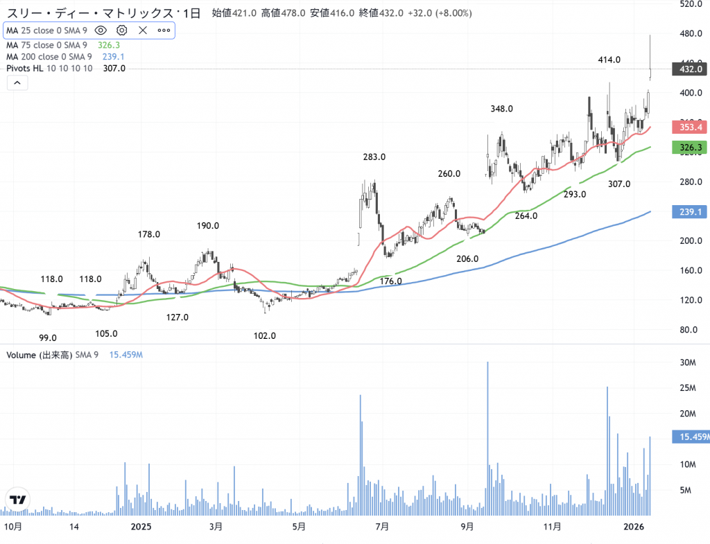This screenshot has height=544, width=710.
Task: Click the 283.0 pivot high label
Action: 374,157
